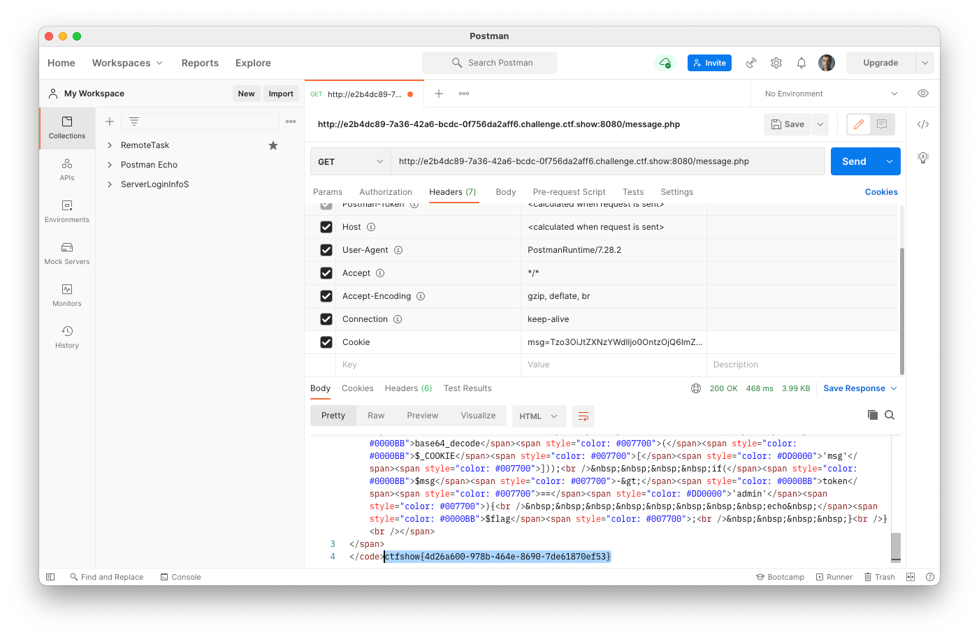
Task: Disable the Accept-Encoding header checkbox
Action: point(326,295)
